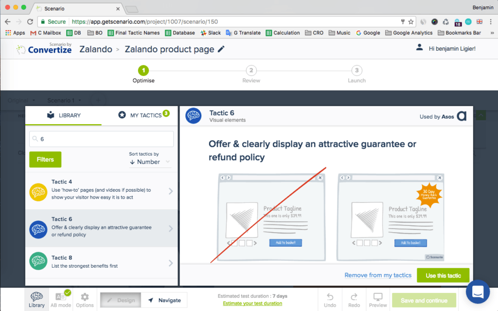
Task: Undo the last change
Action: (330, 300)
